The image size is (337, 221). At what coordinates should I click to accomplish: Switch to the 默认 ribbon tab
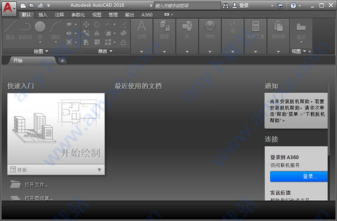click(26, 15)
